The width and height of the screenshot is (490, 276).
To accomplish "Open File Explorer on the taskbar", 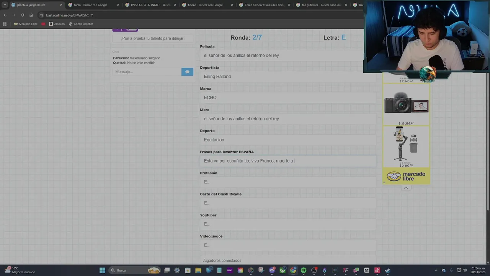I will (x=198, y=270).
